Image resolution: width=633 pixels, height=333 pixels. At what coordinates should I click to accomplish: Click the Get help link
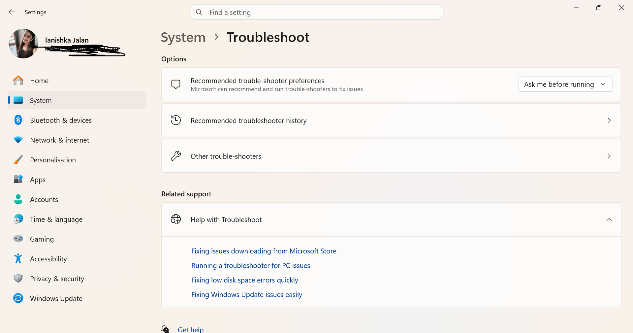click(x=191, y=329)
